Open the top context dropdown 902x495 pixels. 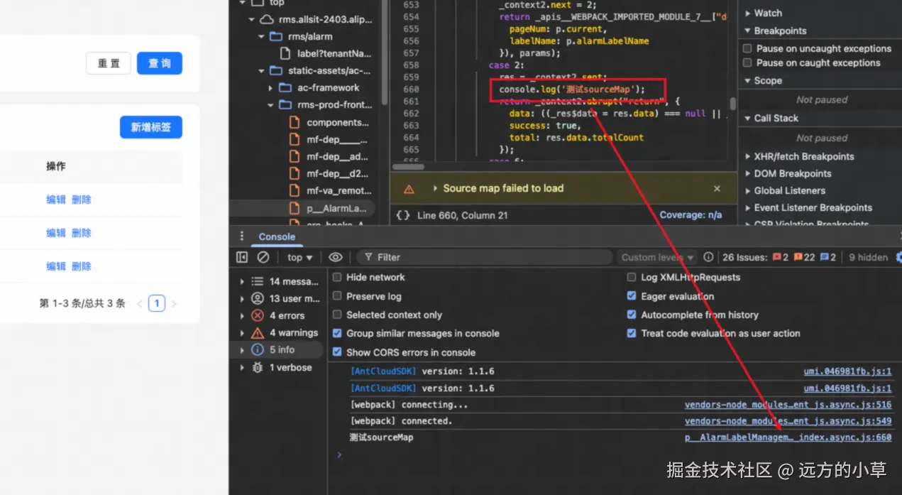pyautogui.click(x=299, y=257)
